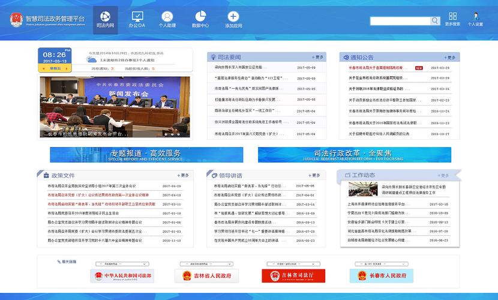Click the magnifier search icon
Image resolution: width=498 pixels, height=300 pixels.
coord(435,21)
